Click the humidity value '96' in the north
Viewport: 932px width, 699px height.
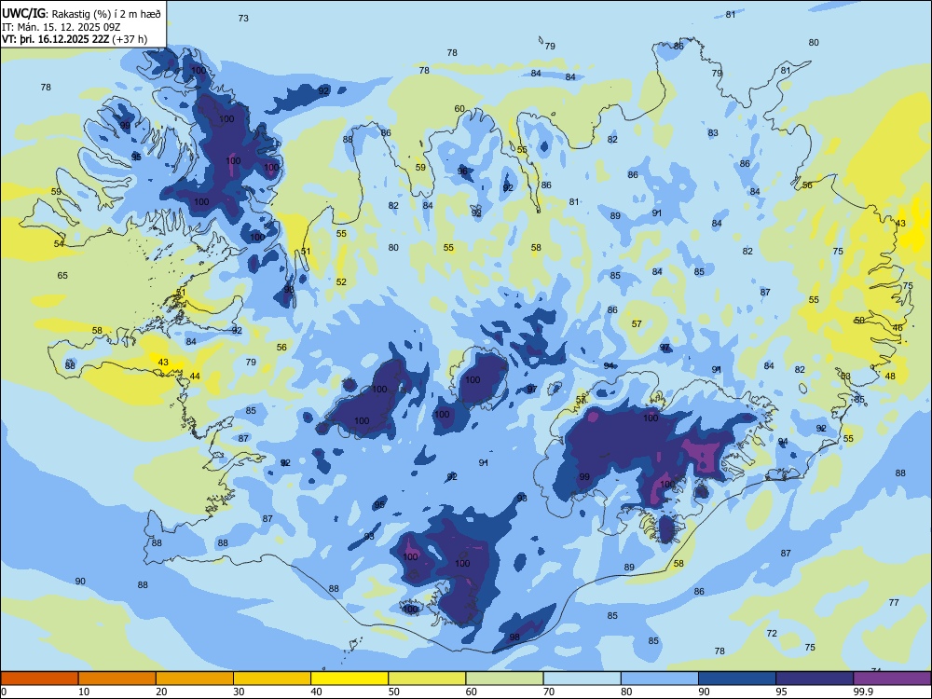point(462,171)
